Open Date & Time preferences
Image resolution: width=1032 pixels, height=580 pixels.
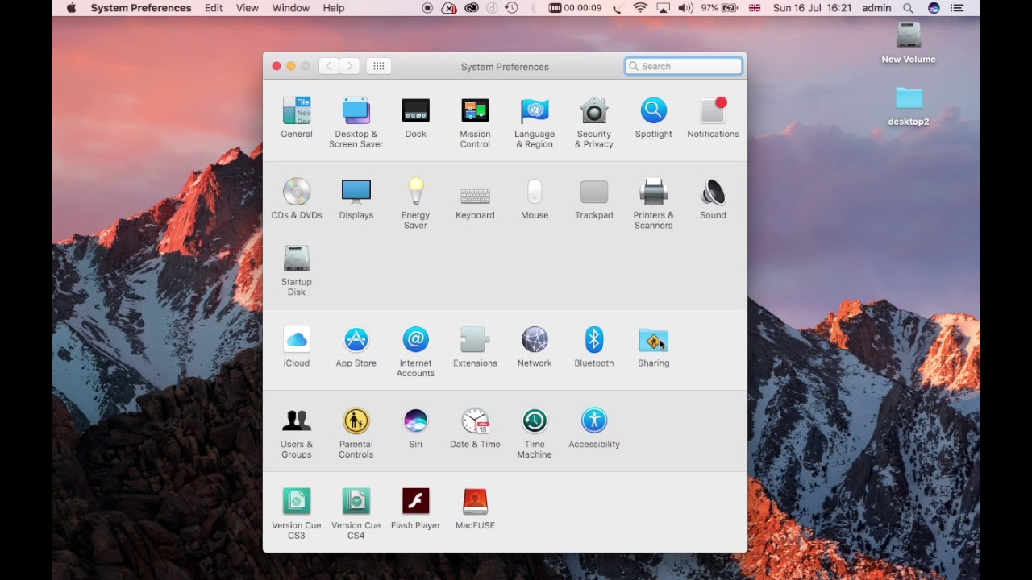(x=475, y=429)
